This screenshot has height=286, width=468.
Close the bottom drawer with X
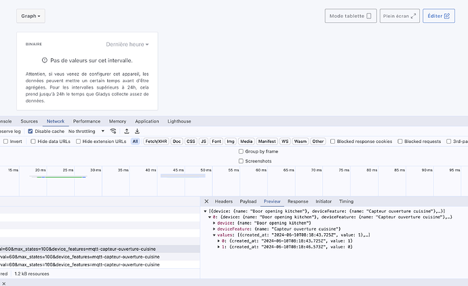pyautogui.click(x=4, y=283)
